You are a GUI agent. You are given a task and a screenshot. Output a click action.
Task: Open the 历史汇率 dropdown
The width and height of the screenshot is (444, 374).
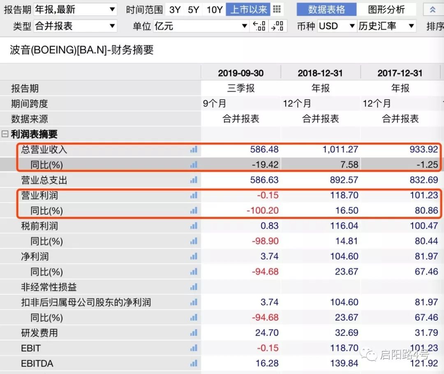[x=386, y=26]
